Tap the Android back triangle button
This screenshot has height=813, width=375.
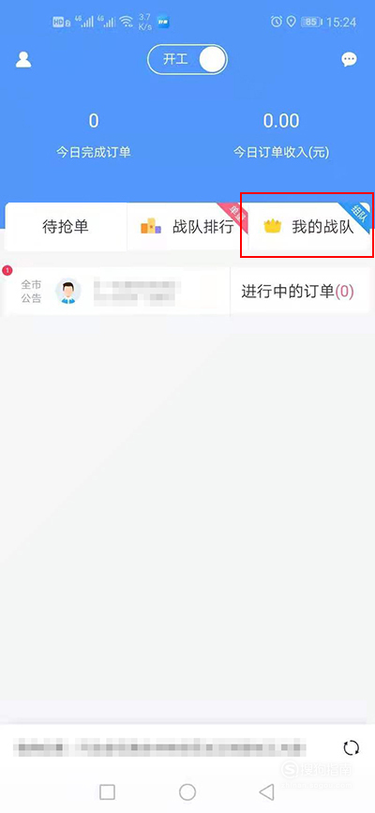266,791
